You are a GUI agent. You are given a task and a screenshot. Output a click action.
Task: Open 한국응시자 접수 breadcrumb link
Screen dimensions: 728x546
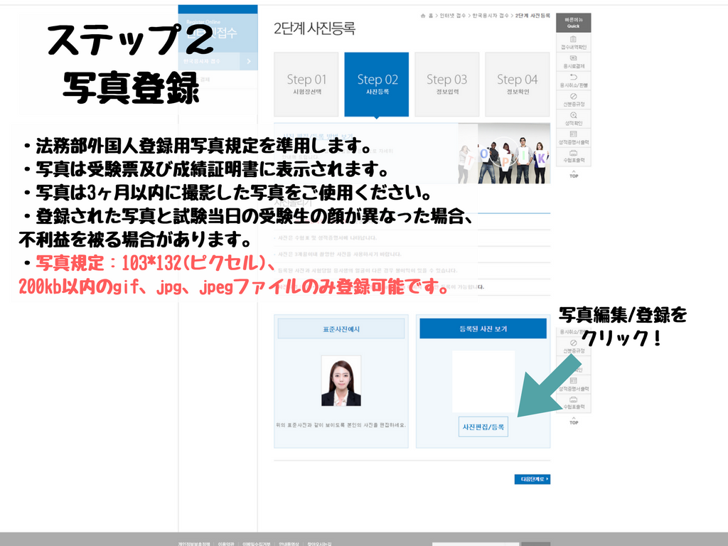(x=491, y=16)
